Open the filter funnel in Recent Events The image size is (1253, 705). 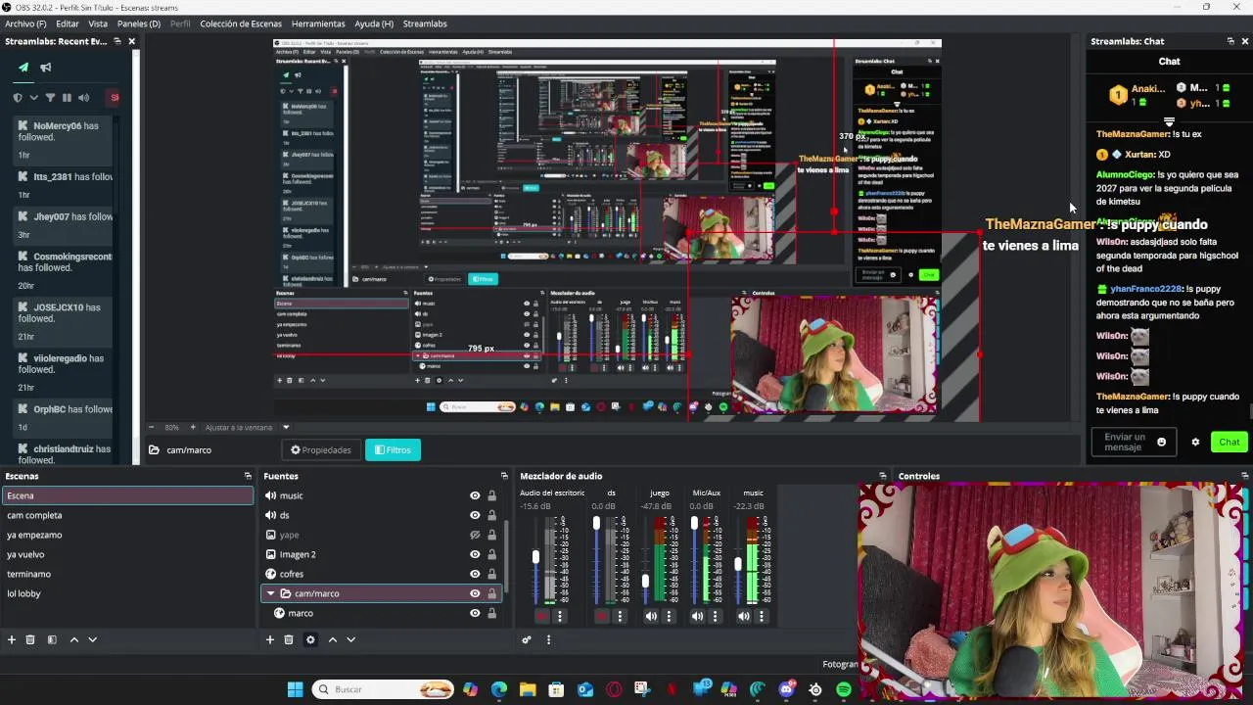[50, 98]
